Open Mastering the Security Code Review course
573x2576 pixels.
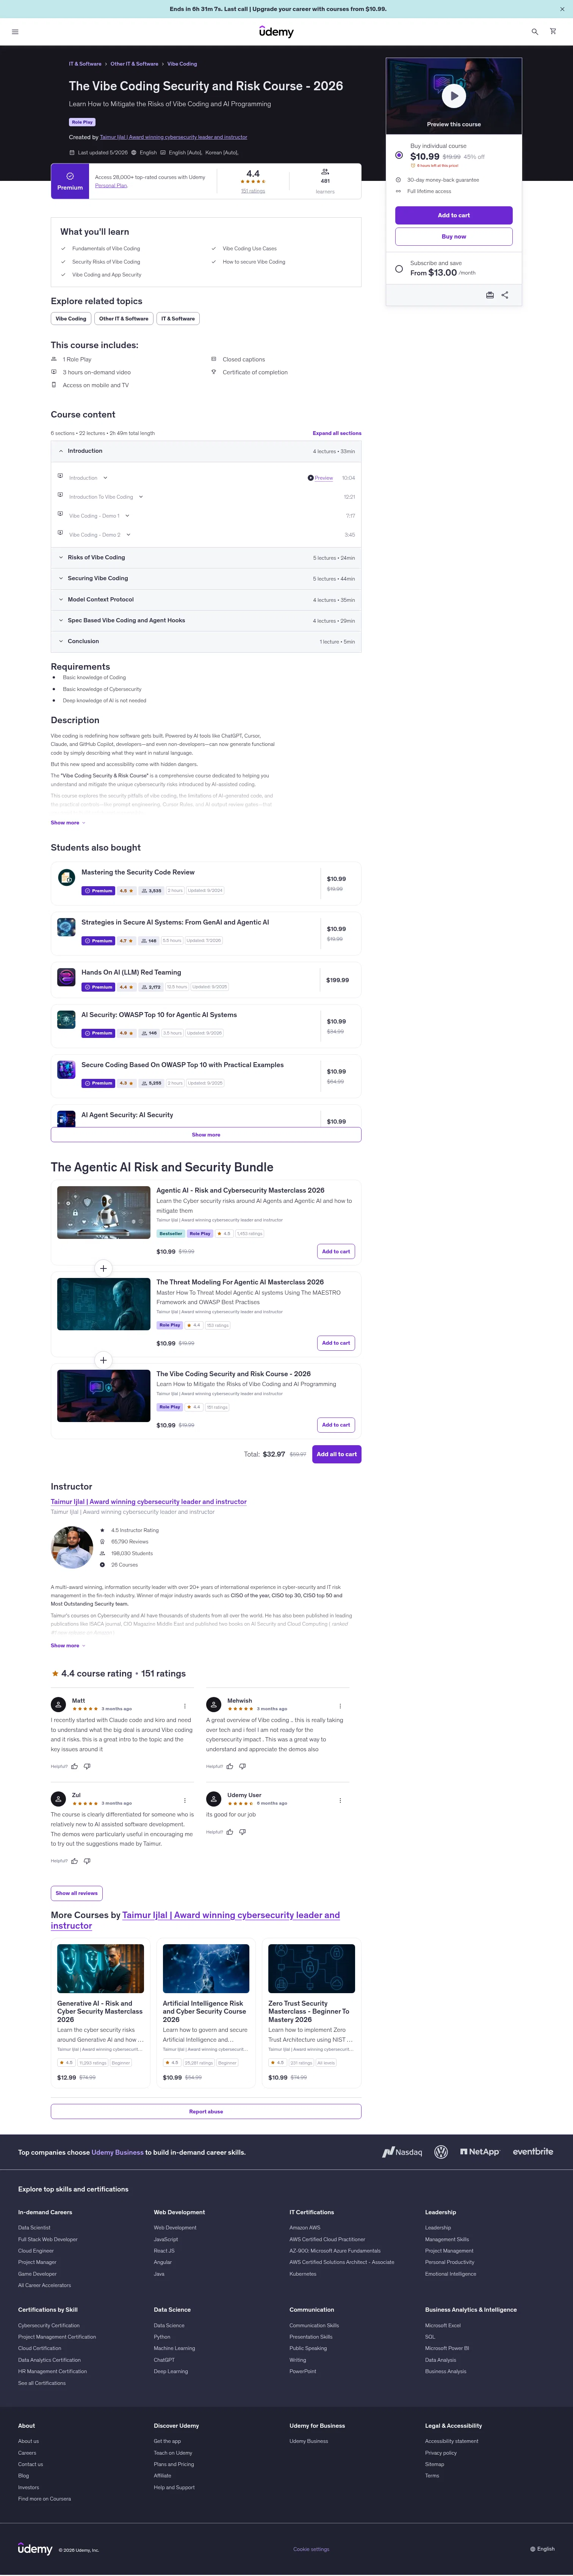138,872
